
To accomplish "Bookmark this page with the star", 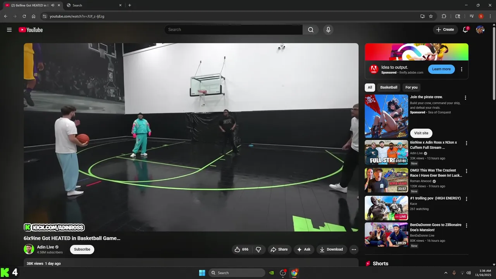I will pos(431,16).
